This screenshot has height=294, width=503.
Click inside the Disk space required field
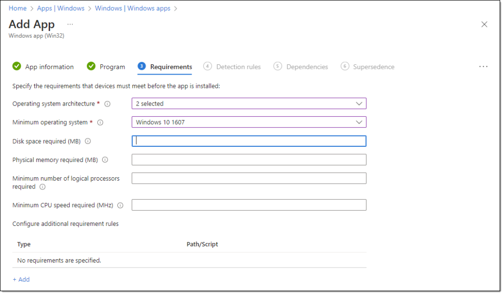[249, 141]
